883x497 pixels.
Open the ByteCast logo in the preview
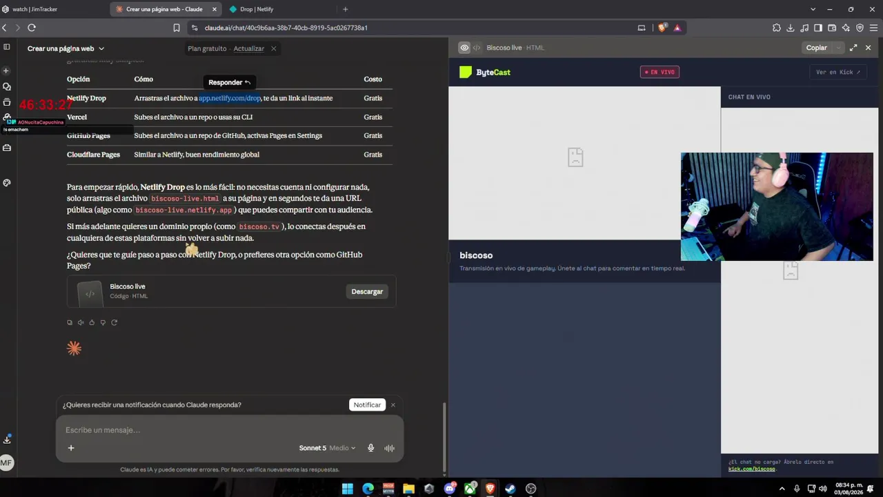[485, 72]
